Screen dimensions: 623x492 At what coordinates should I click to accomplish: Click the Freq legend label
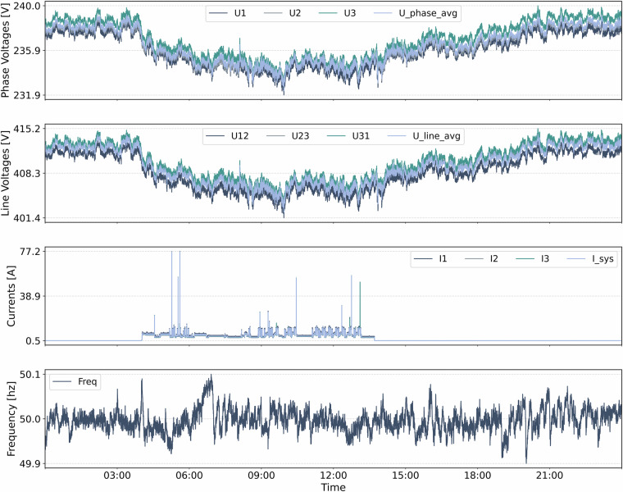click(88, 381)
